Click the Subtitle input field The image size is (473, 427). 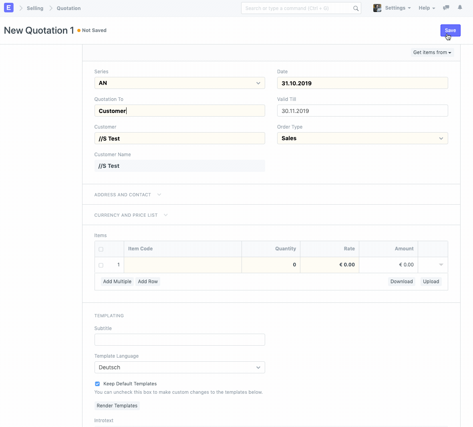tap(179, 339)
